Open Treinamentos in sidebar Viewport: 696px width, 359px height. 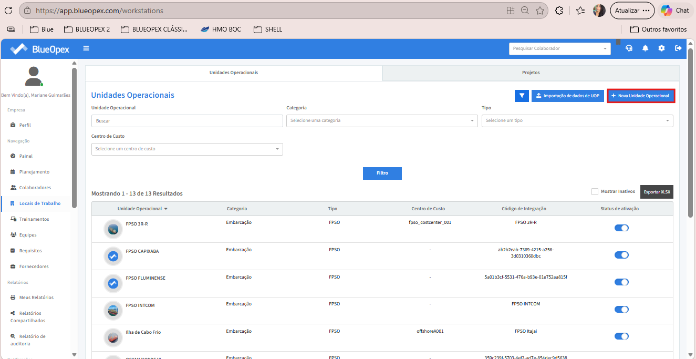(34, 219)
